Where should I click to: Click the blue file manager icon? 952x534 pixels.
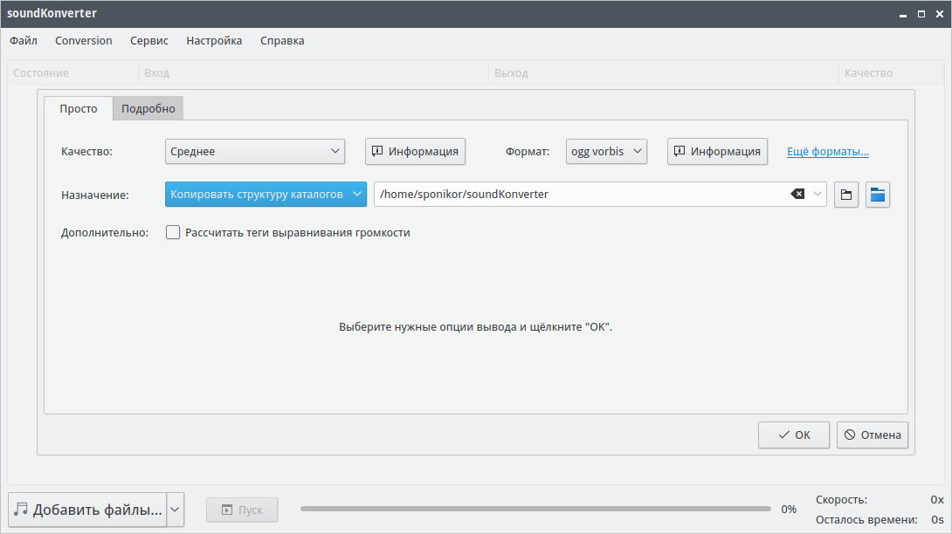[x=878, y=195]
